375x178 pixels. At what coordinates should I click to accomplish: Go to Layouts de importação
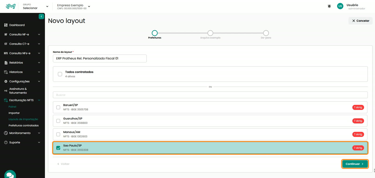click(x=23, y=119)
